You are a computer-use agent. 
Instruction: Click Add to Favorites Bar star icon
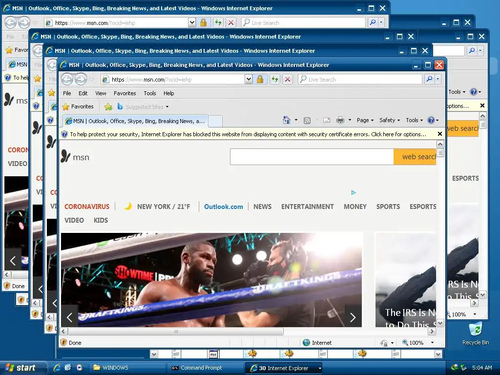coord(108,107)
